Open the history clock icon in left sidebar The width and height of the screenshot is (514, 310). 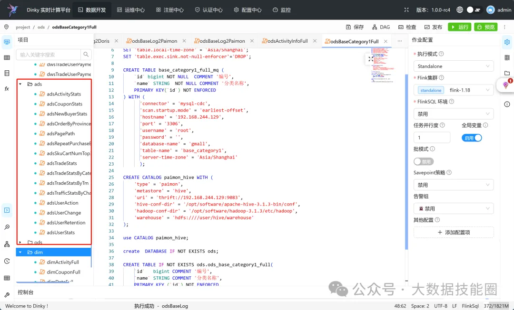point(7,261)
